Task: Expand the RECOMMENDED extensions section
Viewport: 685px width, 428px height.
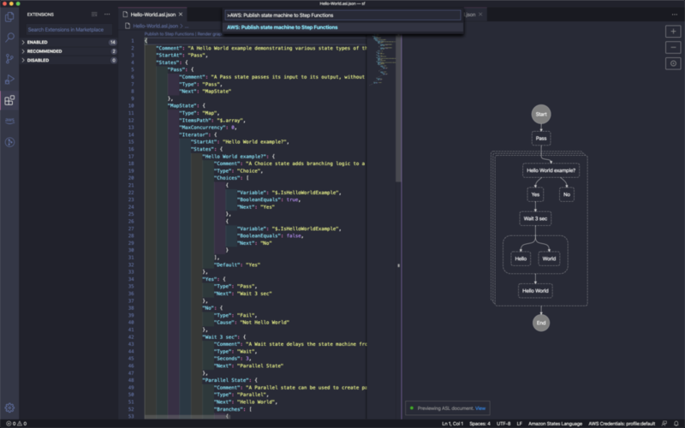Action: pyautogui.click(x=69, y=51)
